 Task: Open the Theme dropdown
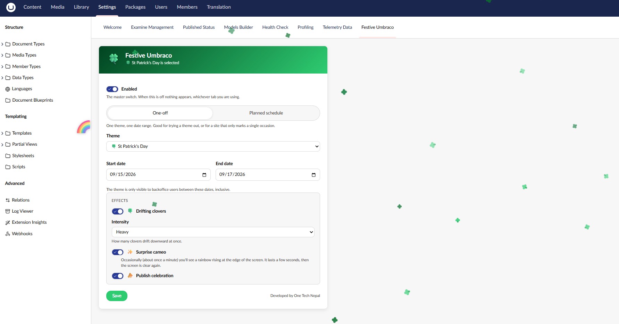(x=213, y=146)
